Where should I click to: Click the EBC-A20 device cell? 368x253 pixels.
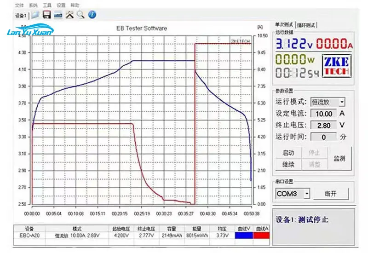pos(29,236)
